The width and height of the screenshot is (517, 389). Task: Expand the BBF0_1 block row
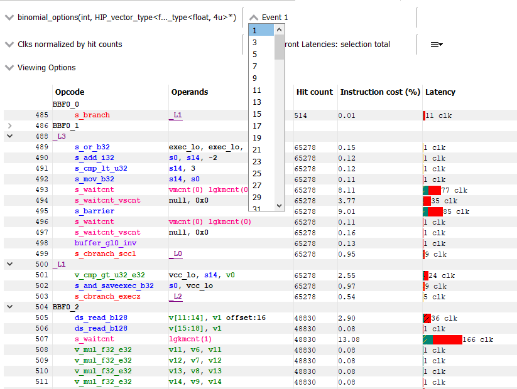point(9,125)
